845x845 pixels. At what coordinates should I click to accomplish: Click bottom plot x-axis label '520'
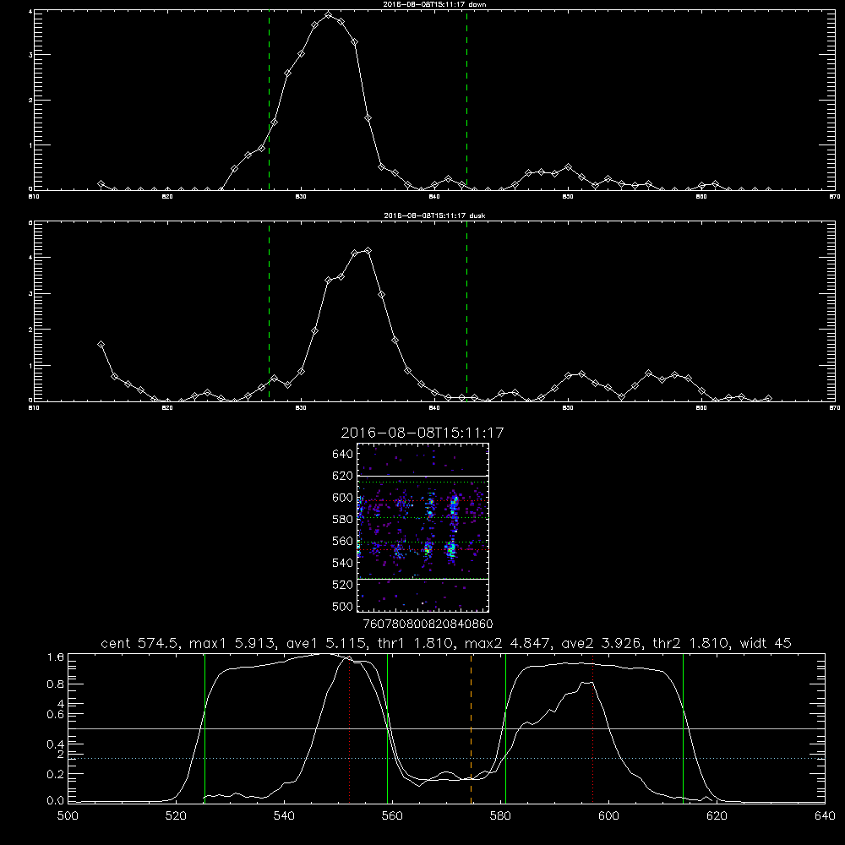(177, 816)
